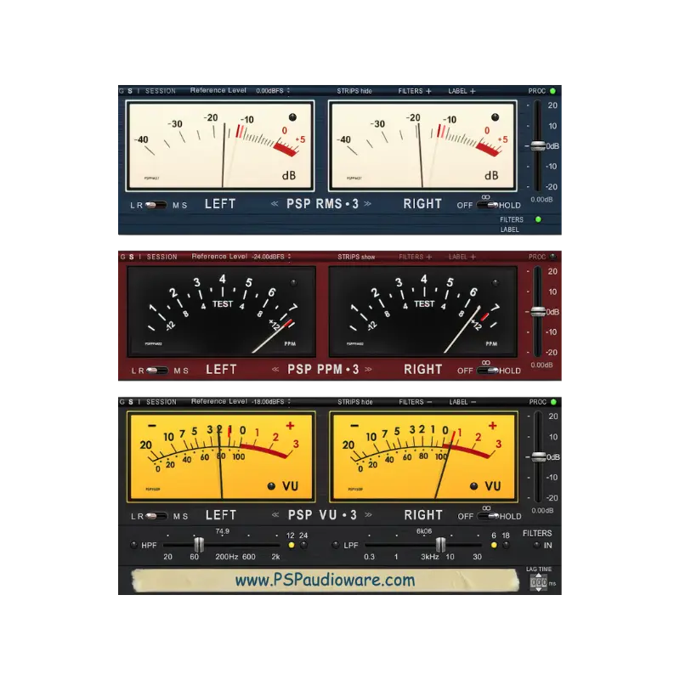Toggle PROC LED on PSP VU

coord(553,402)
